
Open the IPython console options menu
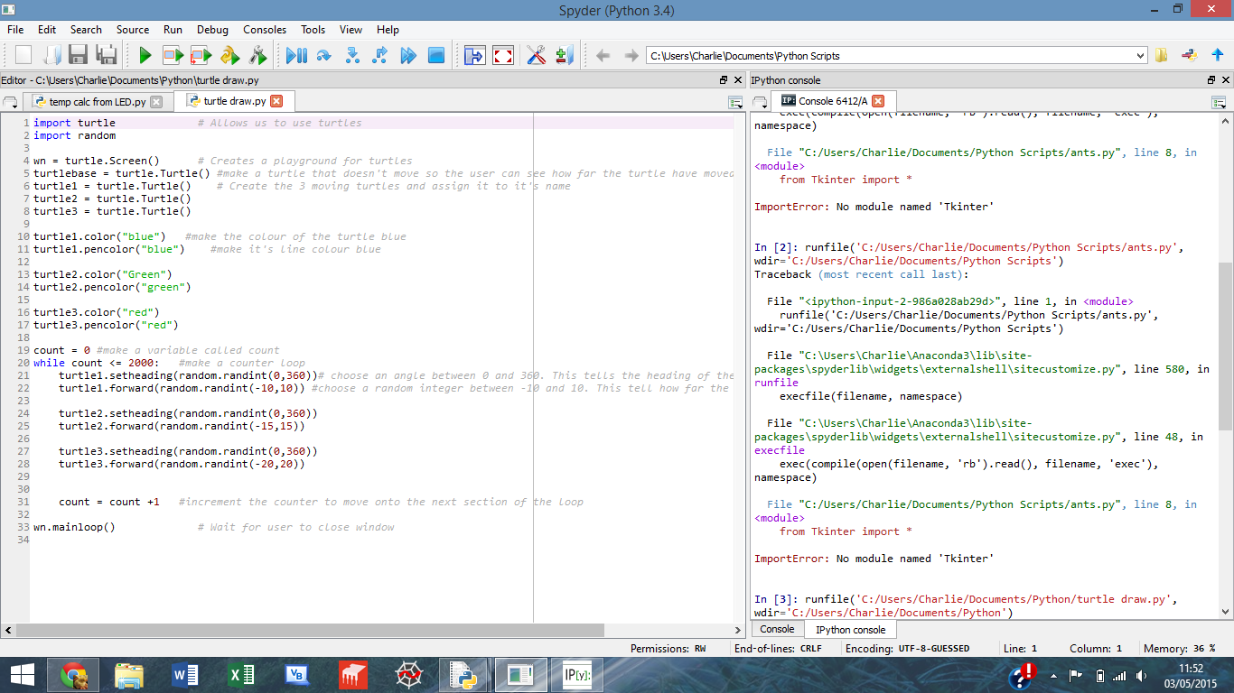pyautogui.click(x=1220, y=102)
